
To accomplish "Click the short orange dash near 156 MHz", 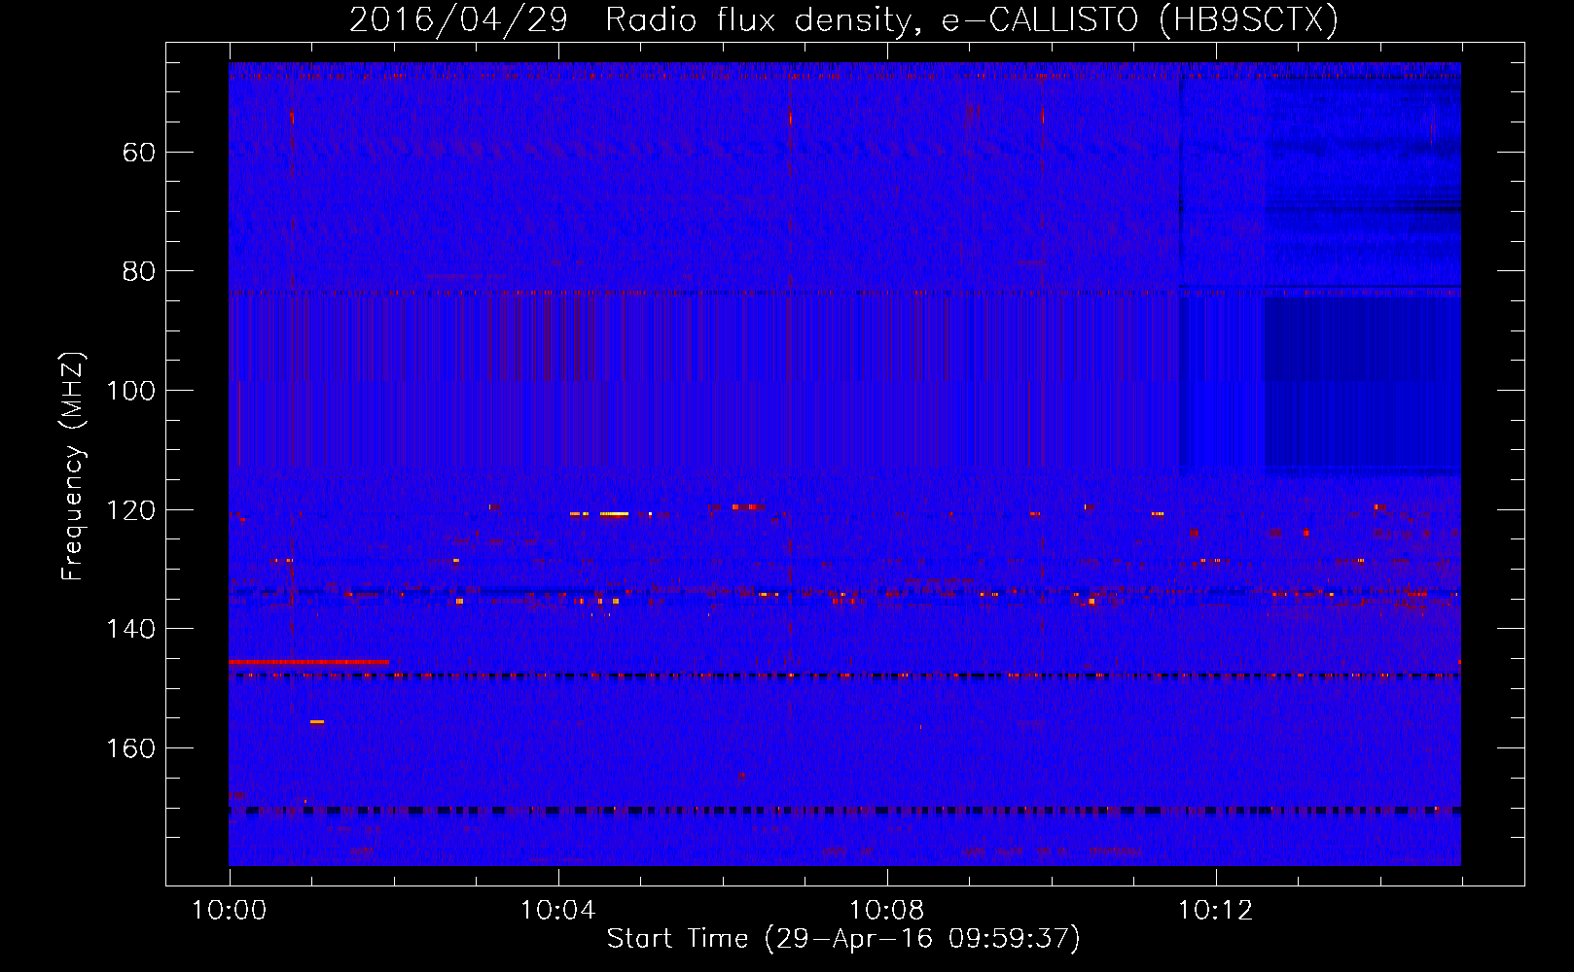I will [317, 722].
